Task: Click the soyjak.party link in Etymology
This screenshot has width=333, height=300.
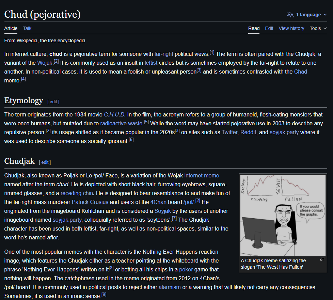Action: pos(284,132)
